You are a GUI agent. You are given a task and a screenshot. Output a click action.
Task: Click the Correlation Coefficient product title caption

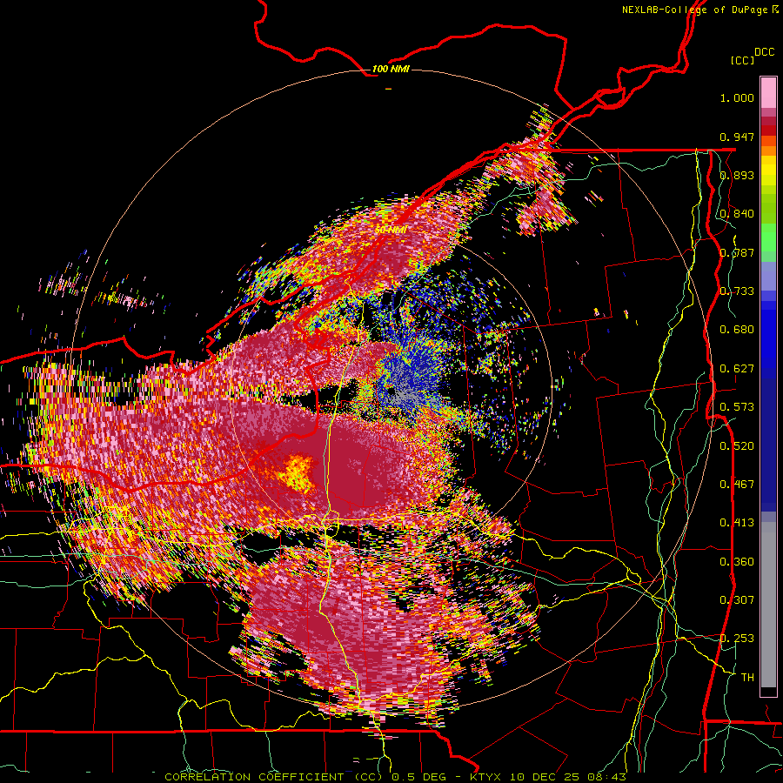(x=395, y=777)
